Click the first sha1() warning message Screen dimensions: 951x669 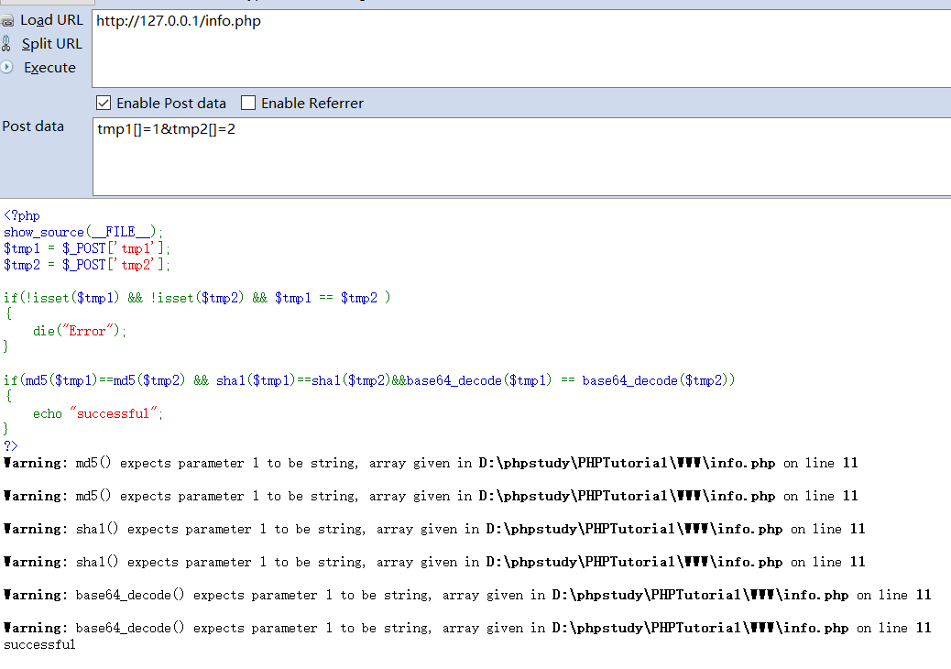tap(434, 529)
